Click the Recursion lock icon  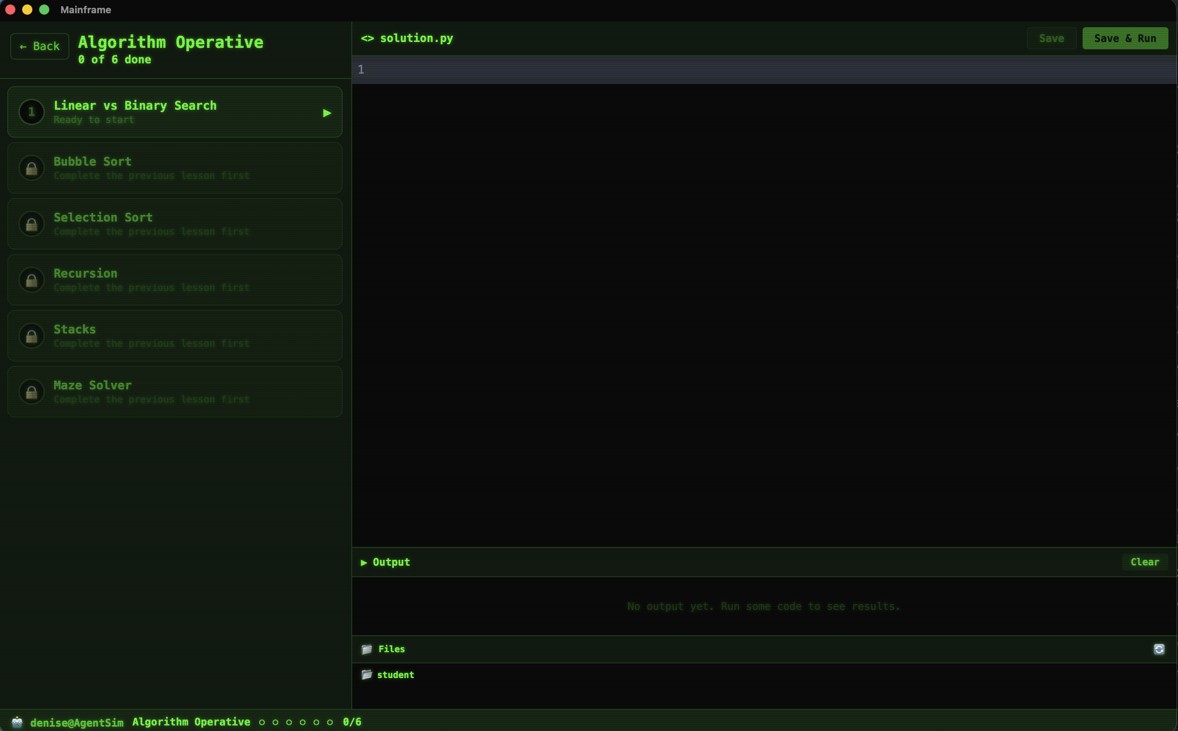point(31,280)
